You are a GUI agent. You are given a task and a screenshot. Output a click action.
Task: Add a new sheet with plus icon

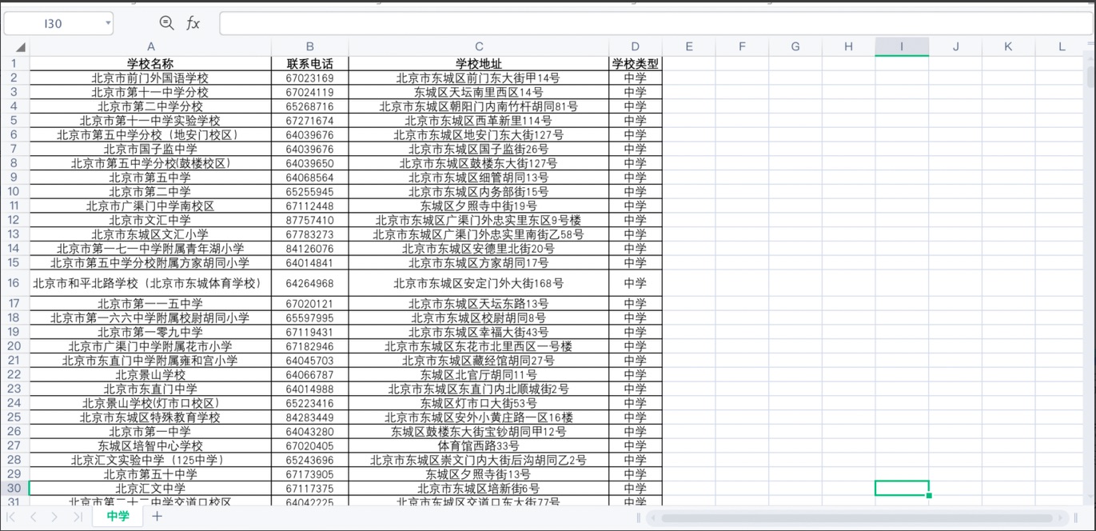click(157, 517)
